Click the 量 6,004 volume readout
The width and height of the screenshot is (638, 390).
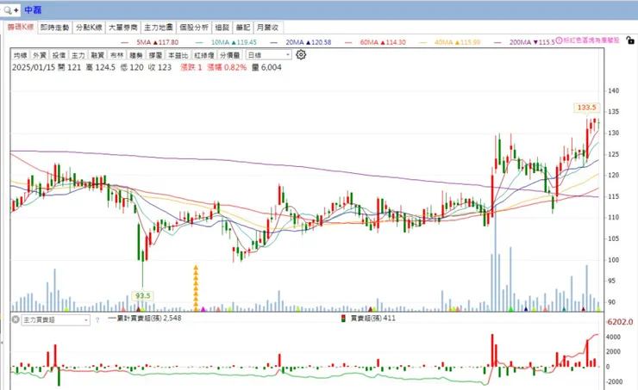pos(266,67)
